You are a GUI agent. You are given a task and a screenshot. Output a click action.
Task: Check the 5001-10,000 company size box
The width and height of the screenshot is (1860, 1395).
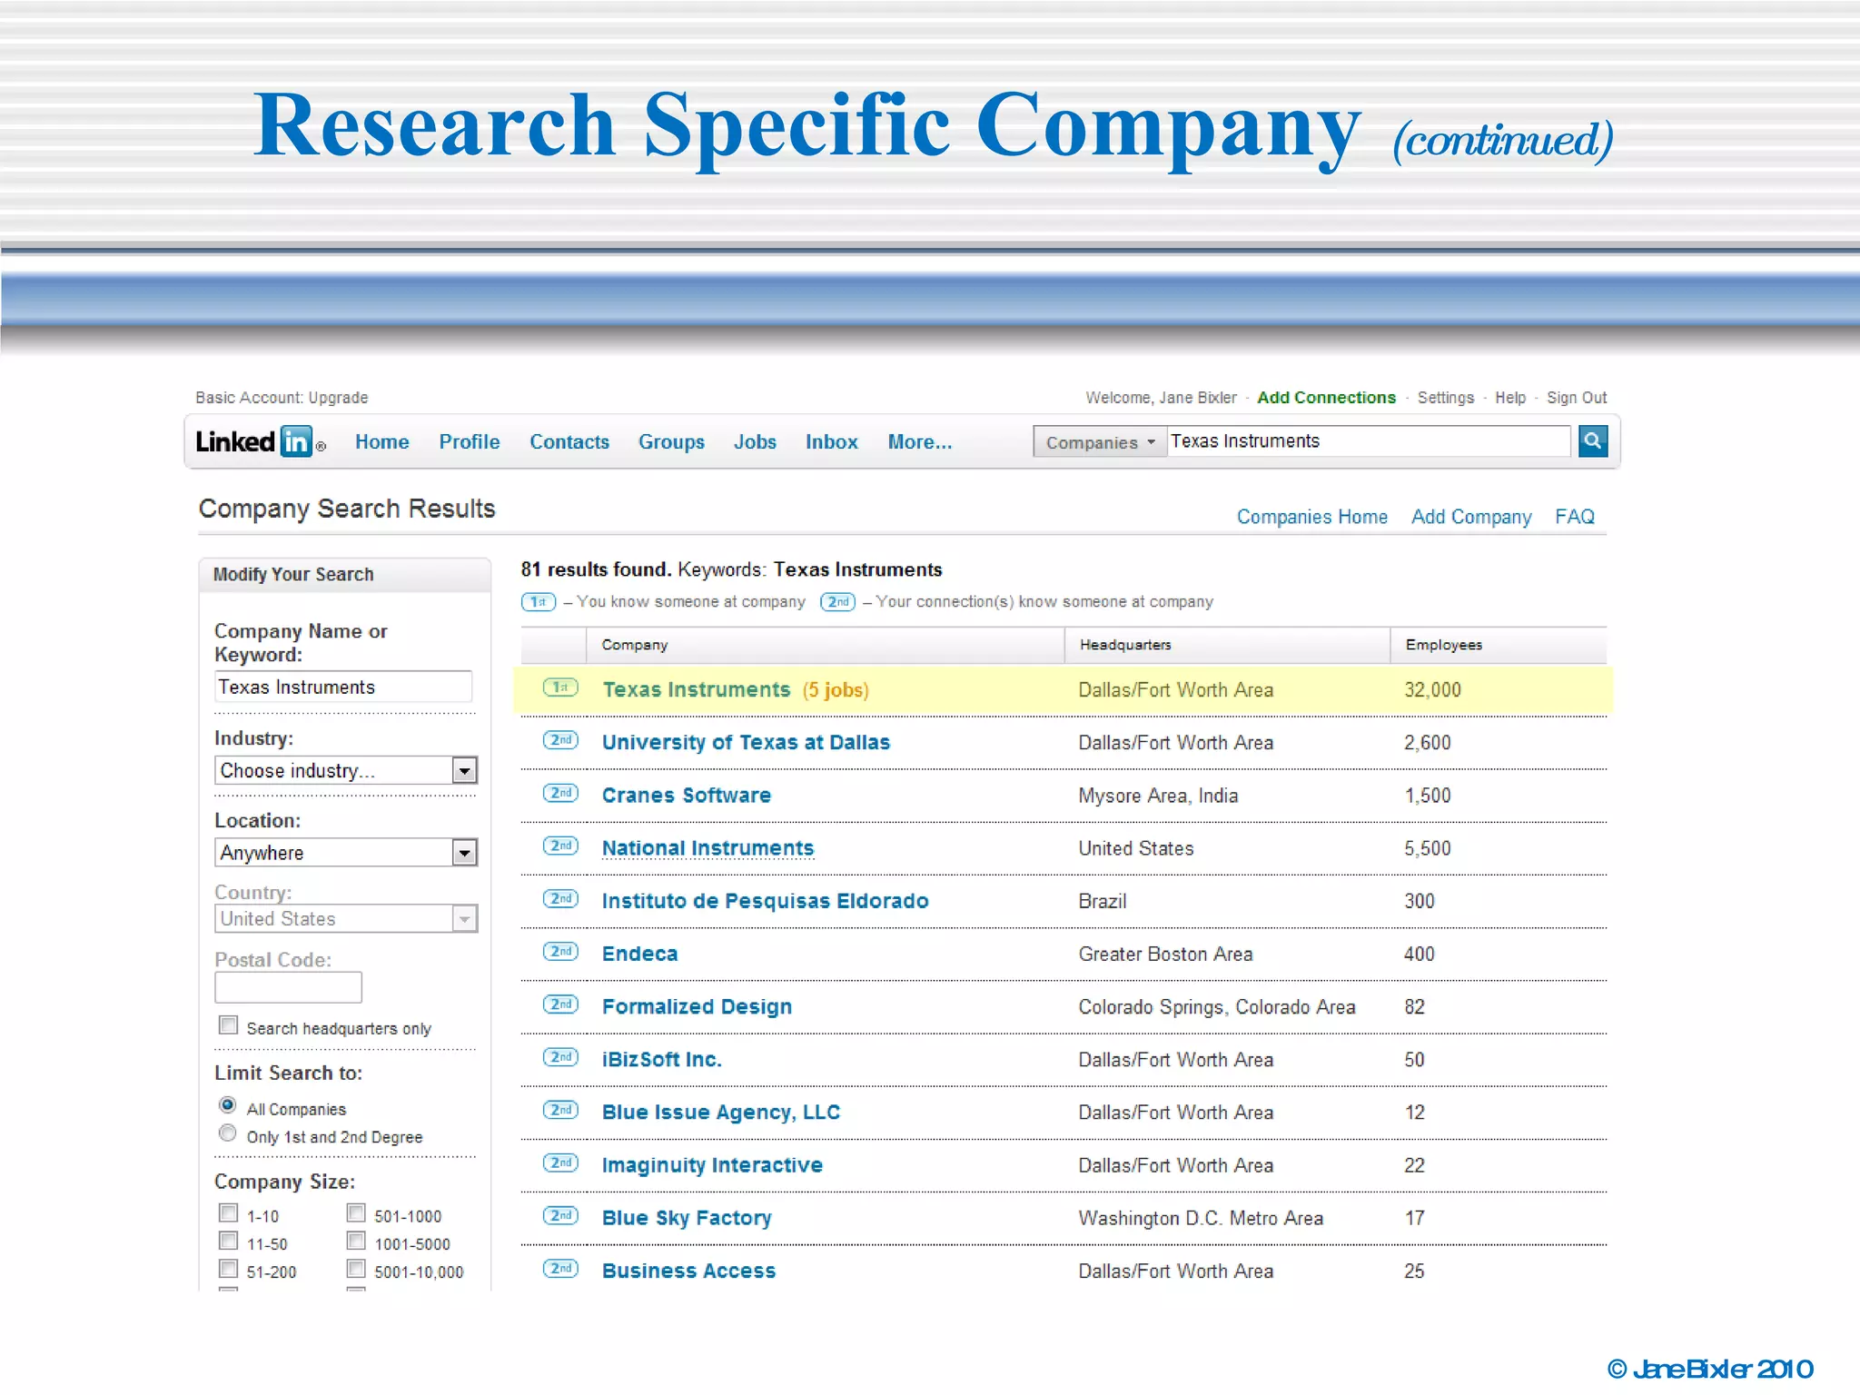[x=356, y=1269]
